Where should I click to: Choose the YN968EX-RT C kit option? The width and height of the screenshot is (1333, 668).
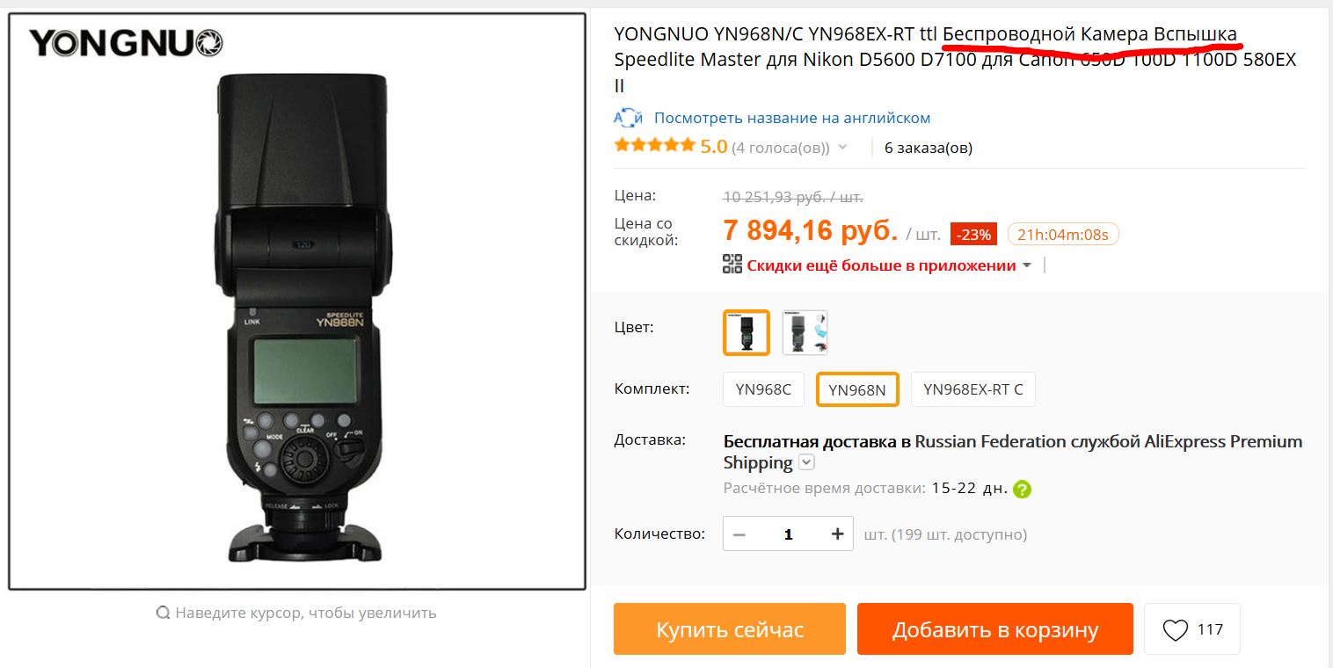(973, 389)
